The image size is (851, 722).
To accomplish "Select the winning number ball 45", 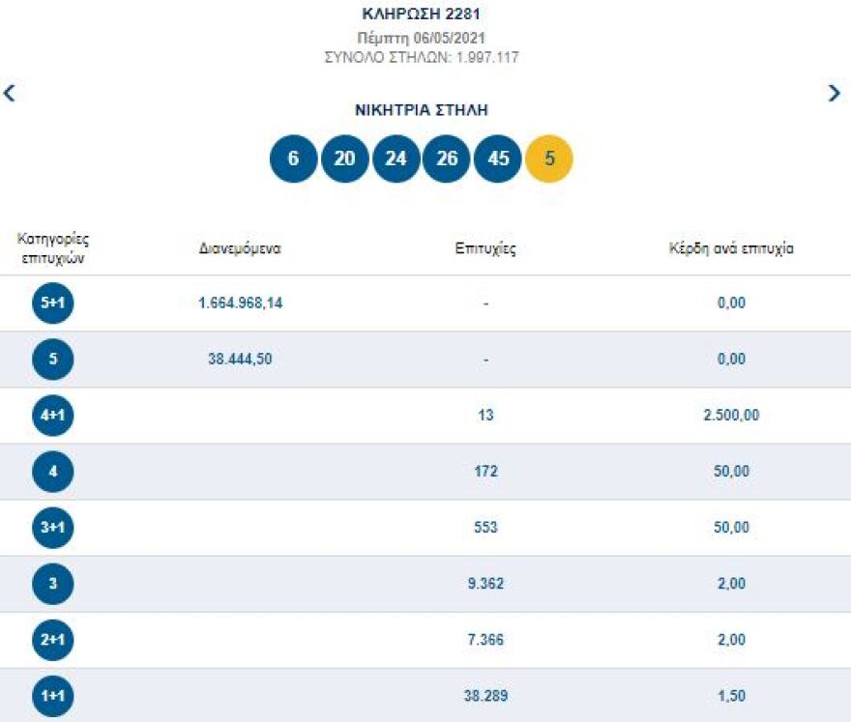I will tap(497, 158).
